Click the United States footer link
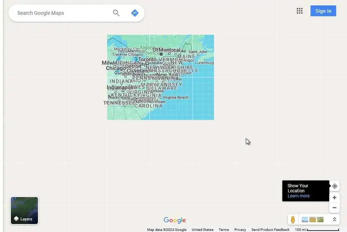This screenshot has width=347, height=232. (202, 230)
